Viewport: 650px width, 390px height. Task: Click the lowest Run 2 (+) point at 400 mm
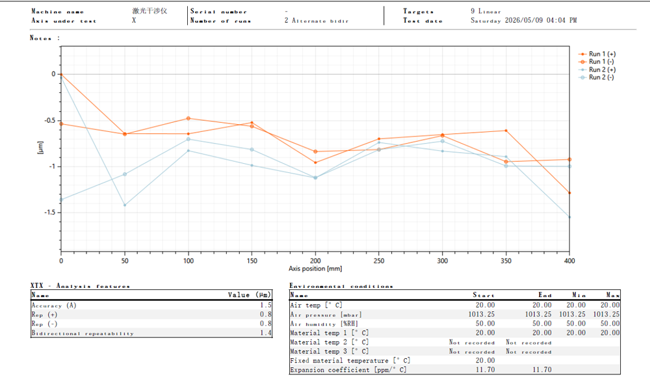(569, 217)
